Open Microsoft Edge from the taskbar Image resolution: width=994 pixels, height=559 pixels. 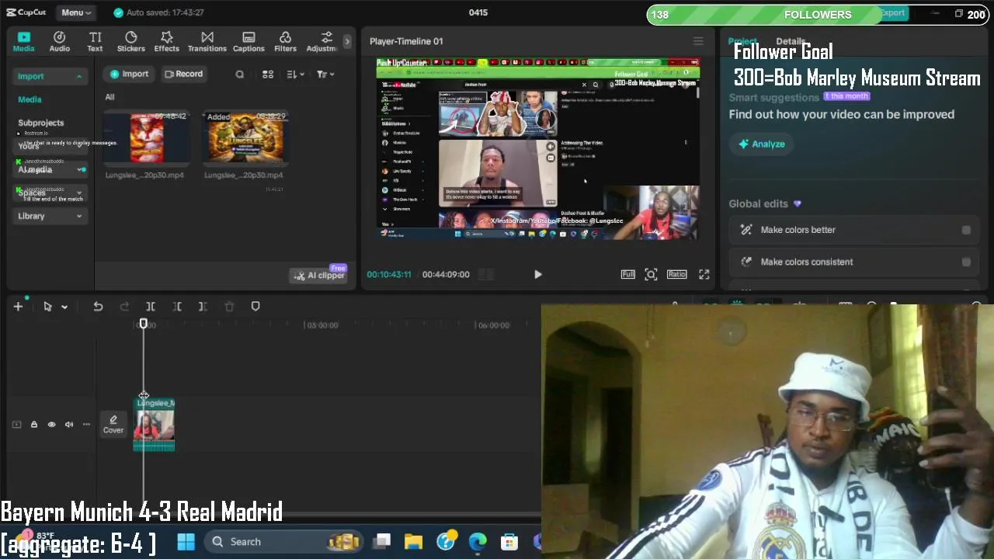pos(478,542)
